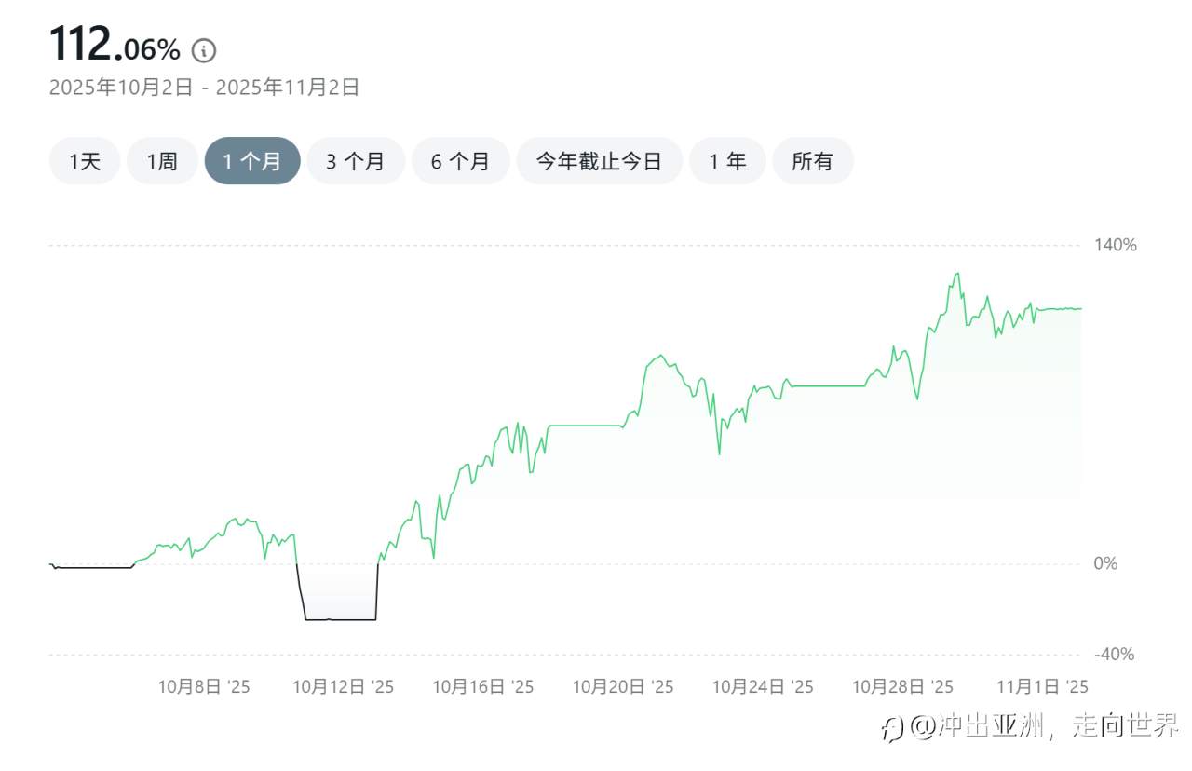
Task: Select the 10月12日 '25 date marker
Action: tap(344, 687)
